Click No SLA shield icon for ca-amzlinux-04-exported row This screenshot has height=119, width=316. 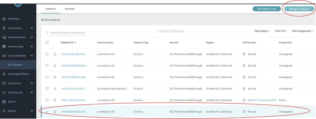click(x=244, y=89)
